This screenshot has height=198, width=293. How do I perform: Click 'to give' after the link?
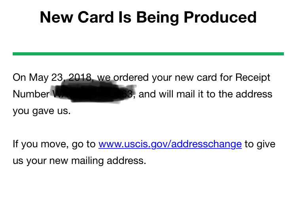click(259, 144)
